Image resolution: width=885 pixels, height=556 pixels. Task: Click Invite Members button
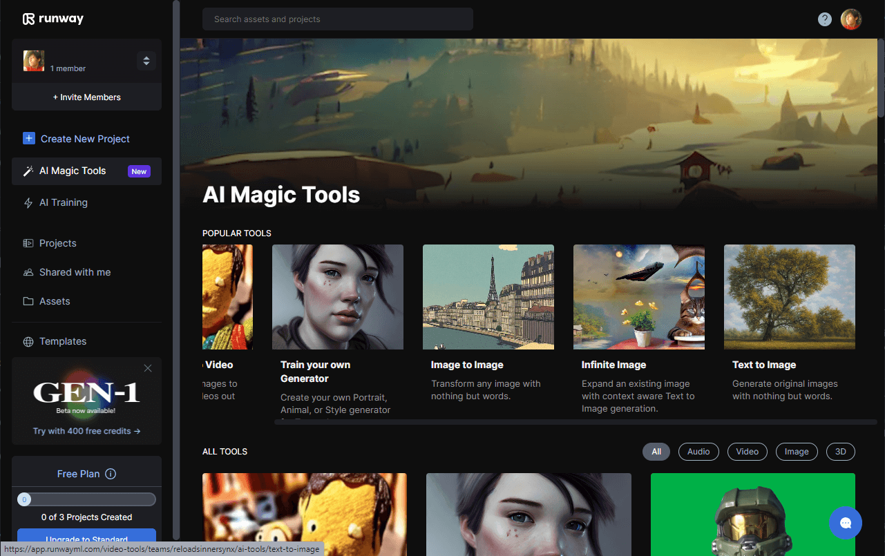point(86,97)
